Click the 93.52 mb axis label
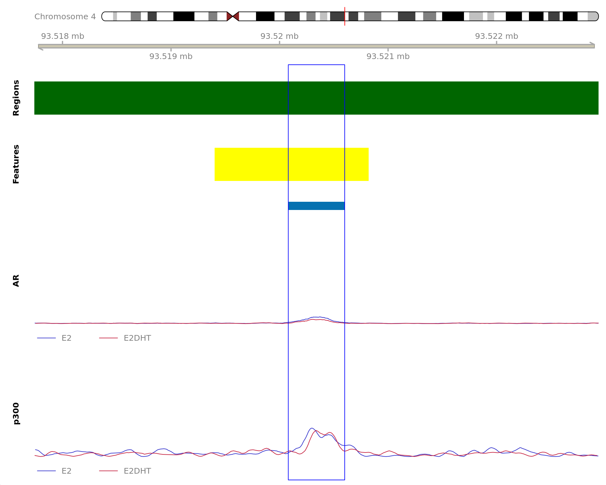 [x=279, y=36]
